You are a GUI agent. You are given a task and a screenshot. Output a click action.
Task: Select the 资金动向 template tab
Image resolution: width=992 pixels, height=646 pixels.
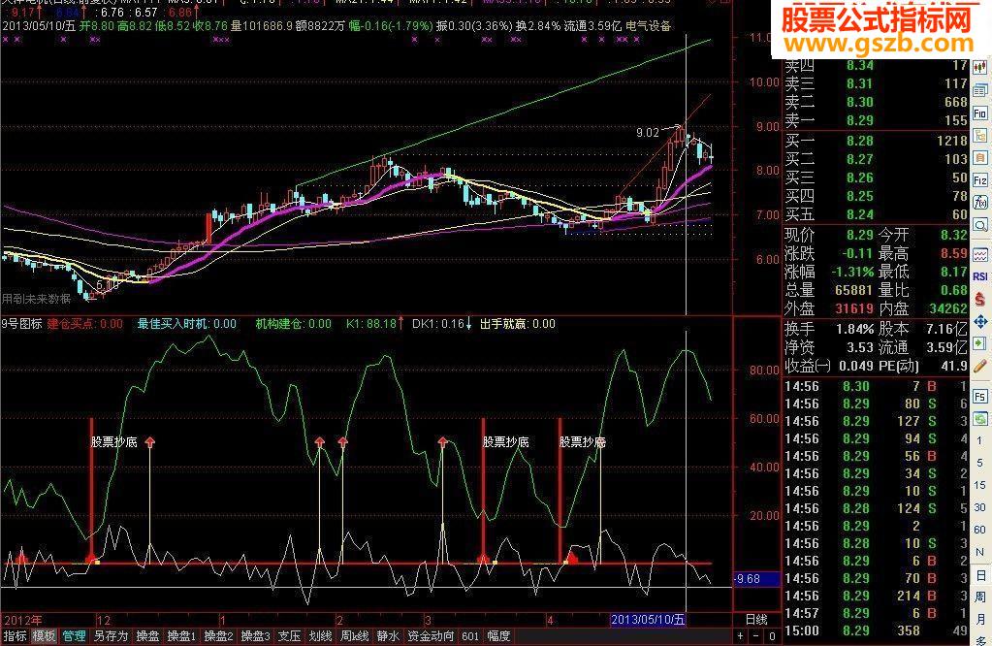click(x=431, y=636)
